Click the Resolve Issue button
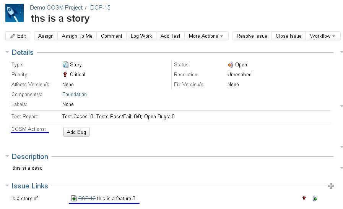The image size is (343, 209). point(252,36)
